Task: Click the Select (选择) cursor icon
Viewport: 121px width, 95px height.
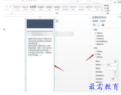Action: pyautogui.click(x=105, y=11)
